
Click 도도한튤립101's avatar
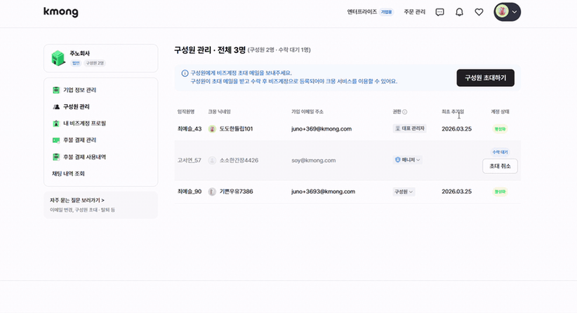212,129
